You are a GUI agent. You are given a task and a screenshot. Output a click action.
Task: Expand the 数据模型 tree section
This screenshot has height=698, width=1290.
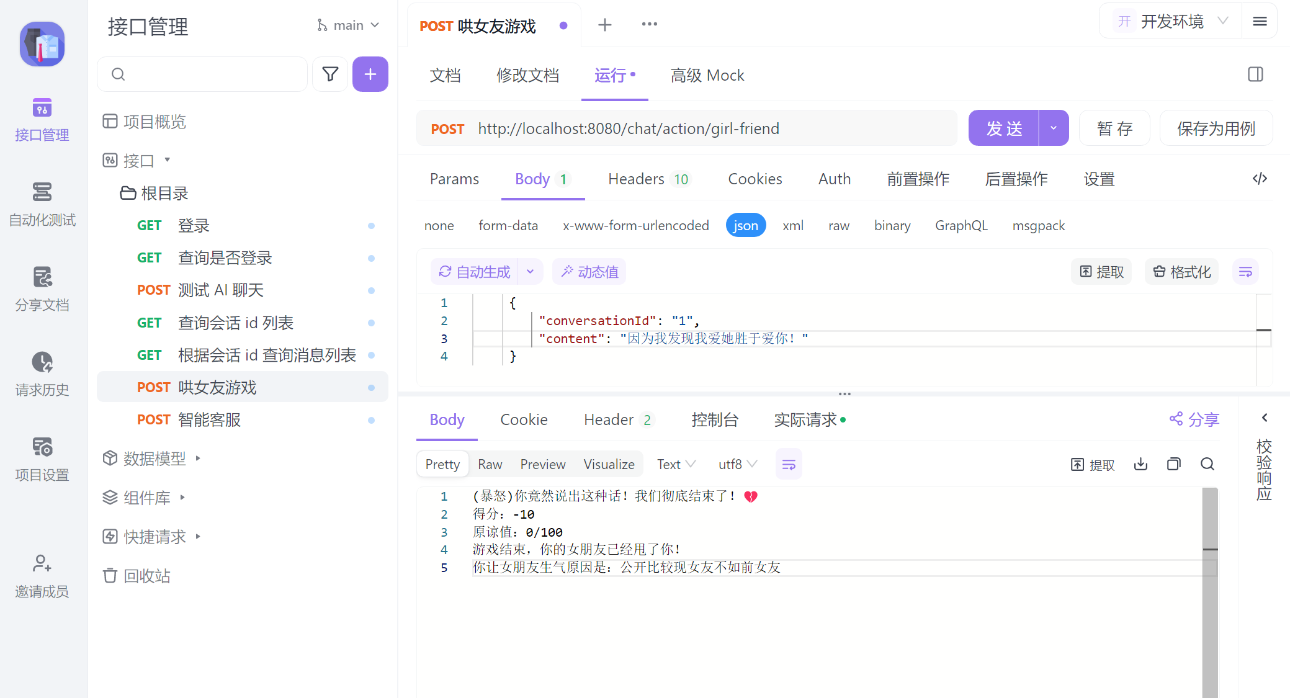click(154, 459)
